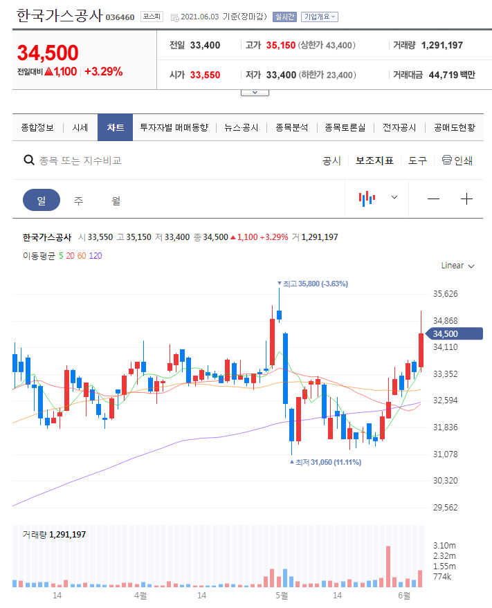Click the 도구 button
The width and height of the screenshot is (492, 608).
[417, 160]
